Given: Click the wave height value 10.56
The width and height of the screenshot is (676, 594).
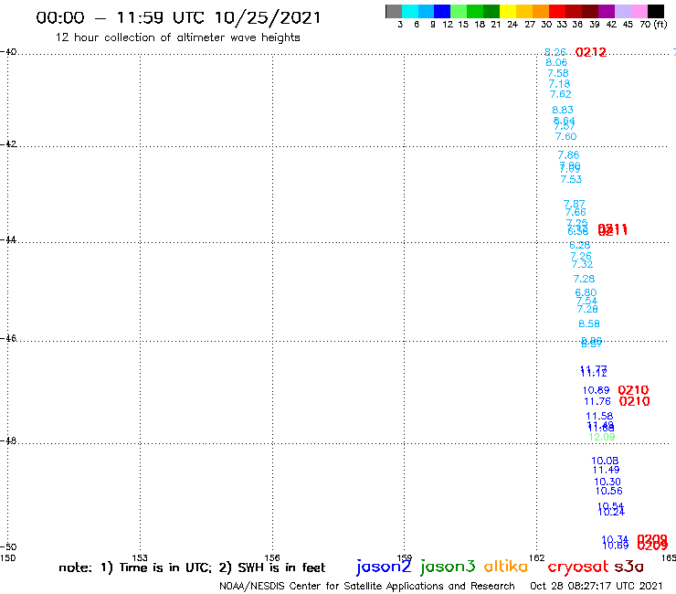Looking at the screenshot, I should click(x=608, y=491).
